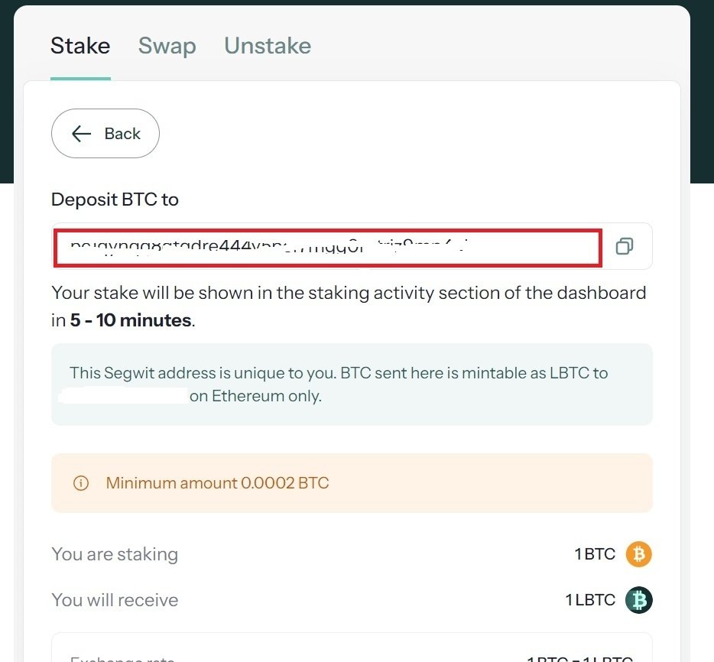Click the deposit address field
The width and height of the screenshot is (714, 662).
[327, 247]
